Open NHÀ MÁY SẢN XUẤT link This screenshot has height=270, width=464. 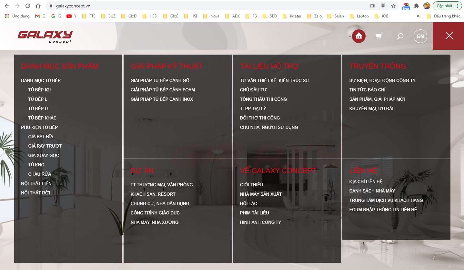point(261,194)
